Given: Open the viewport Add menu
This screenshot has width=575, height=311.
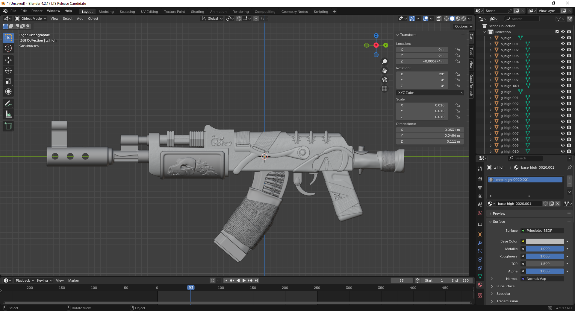Looking at the screenshot, I should click(x=80, y=19).
